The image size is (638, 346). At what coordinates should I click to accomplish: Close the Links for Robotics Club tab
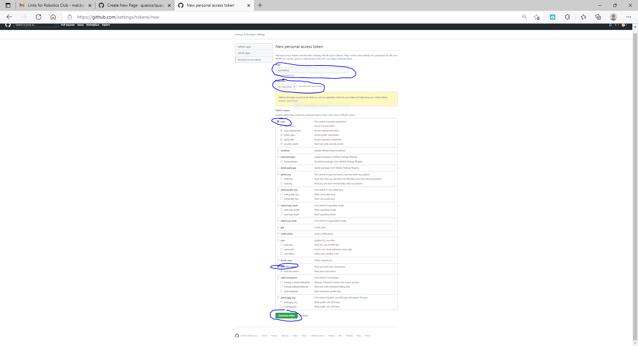pos(90,5)
